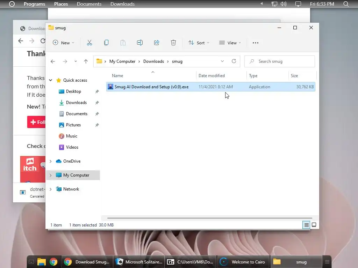Sort by Name column header
This screenshot has height=268, width=358.
point(117,76)
